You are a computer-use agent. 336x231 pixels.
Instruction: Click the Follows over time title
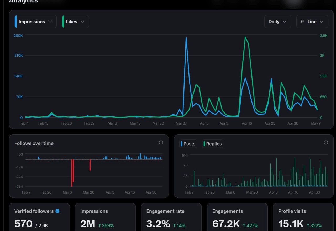coord(34,143)
